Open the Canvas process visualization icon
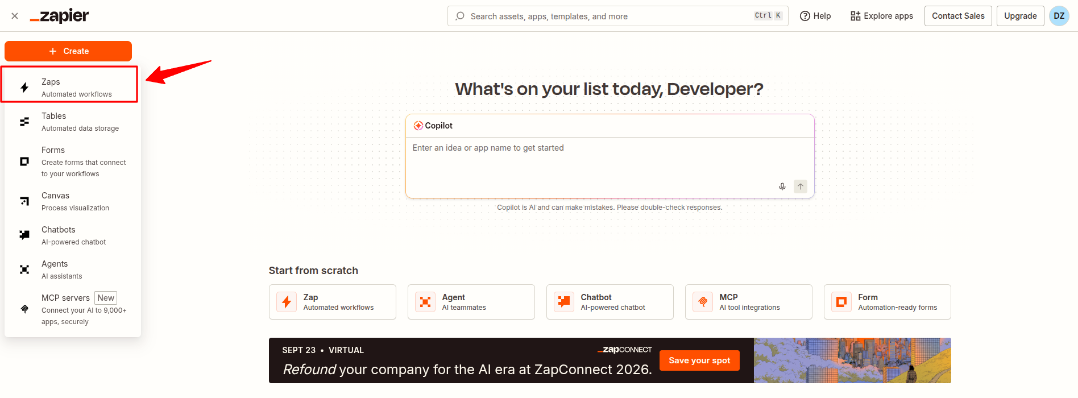Viewport: 1078px width, 398px height. (x=24, y=201)
